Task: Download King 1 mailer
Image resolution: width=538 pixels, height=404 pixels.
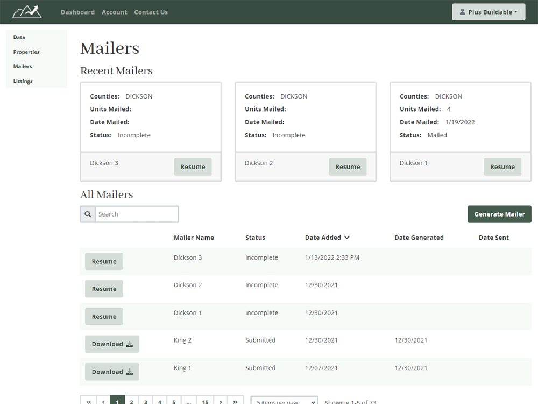Action: 112,372
